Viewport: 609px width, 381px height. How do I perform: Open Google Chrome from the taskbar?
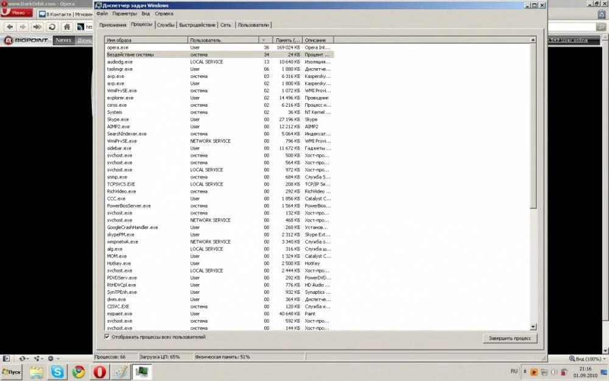click(x=78, y=371)
